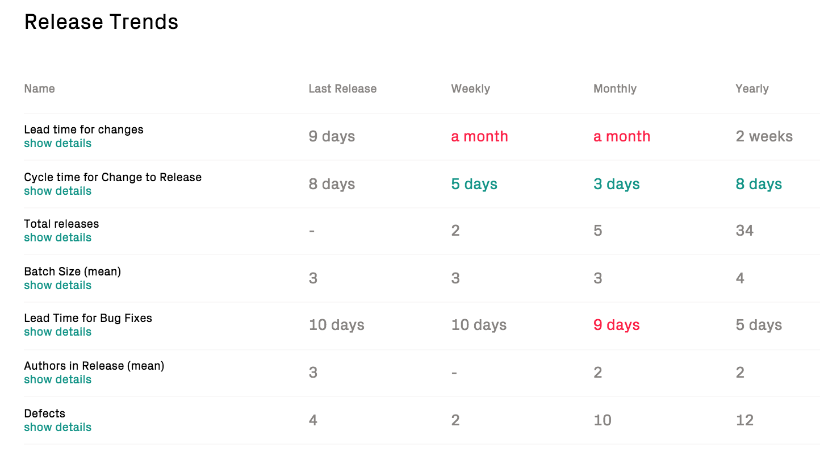Click the green '5 days' Weekly cycle time
820x460 pixels.
point(474,184)
